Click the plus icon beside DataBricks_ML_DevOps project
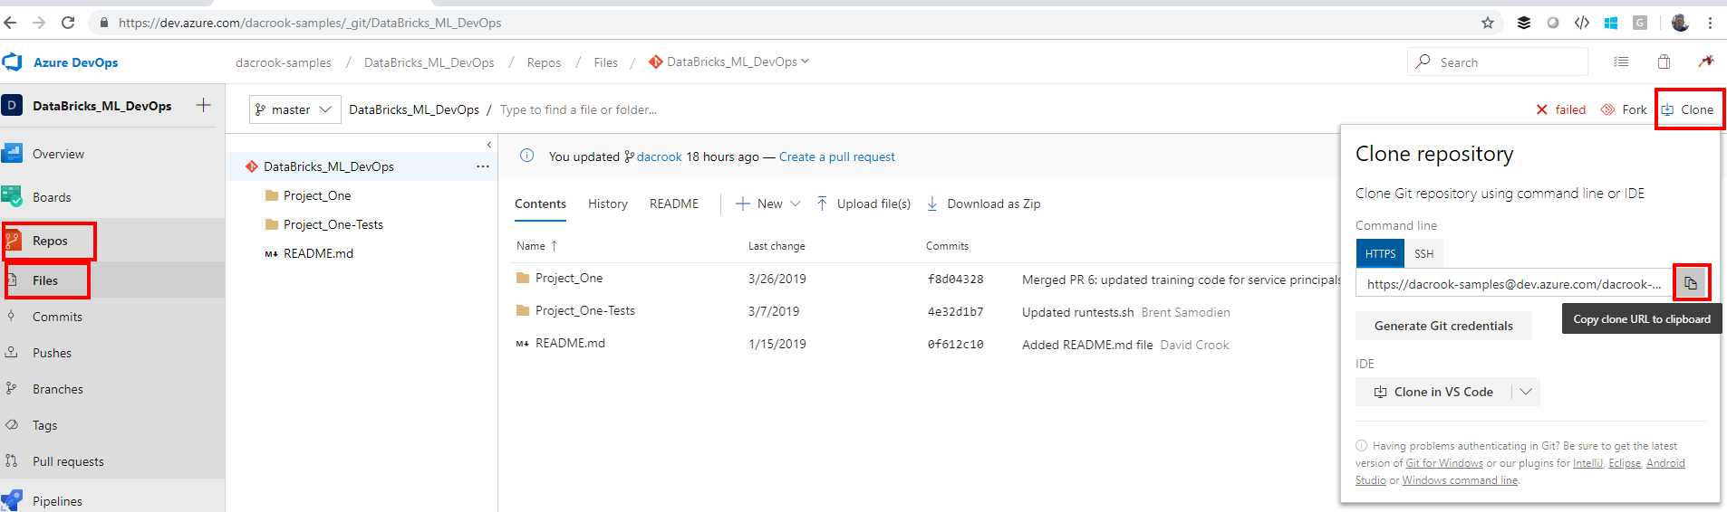The height and width of the screenshot is (512, 1727). 204,105
